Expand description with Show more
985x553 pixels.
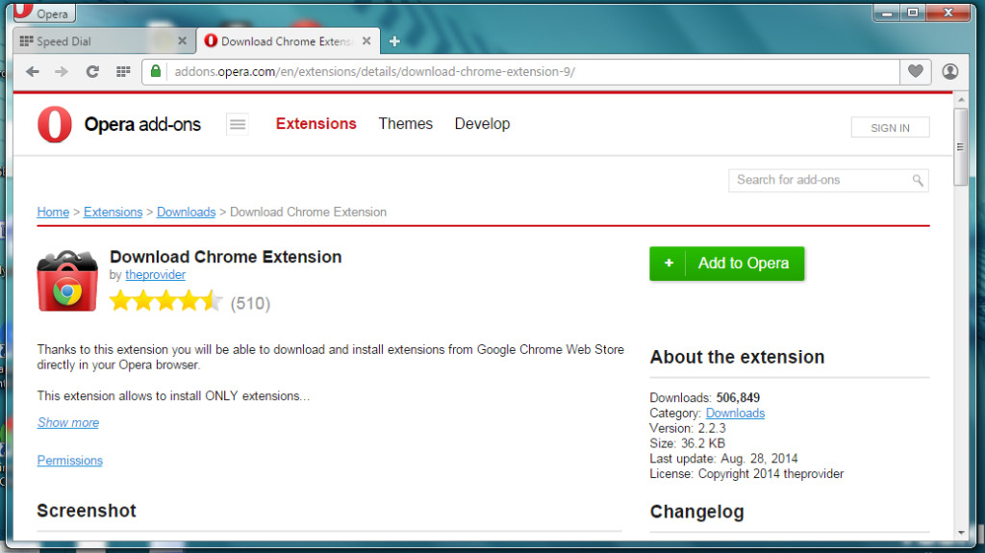[x=67, y=423]
